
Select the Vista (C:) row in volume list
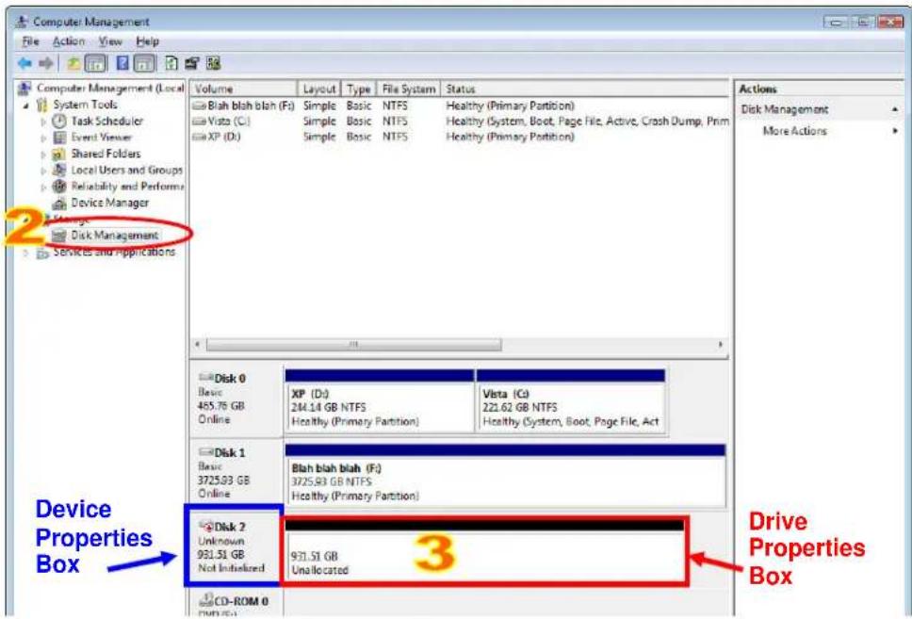[x=460, y=121]
